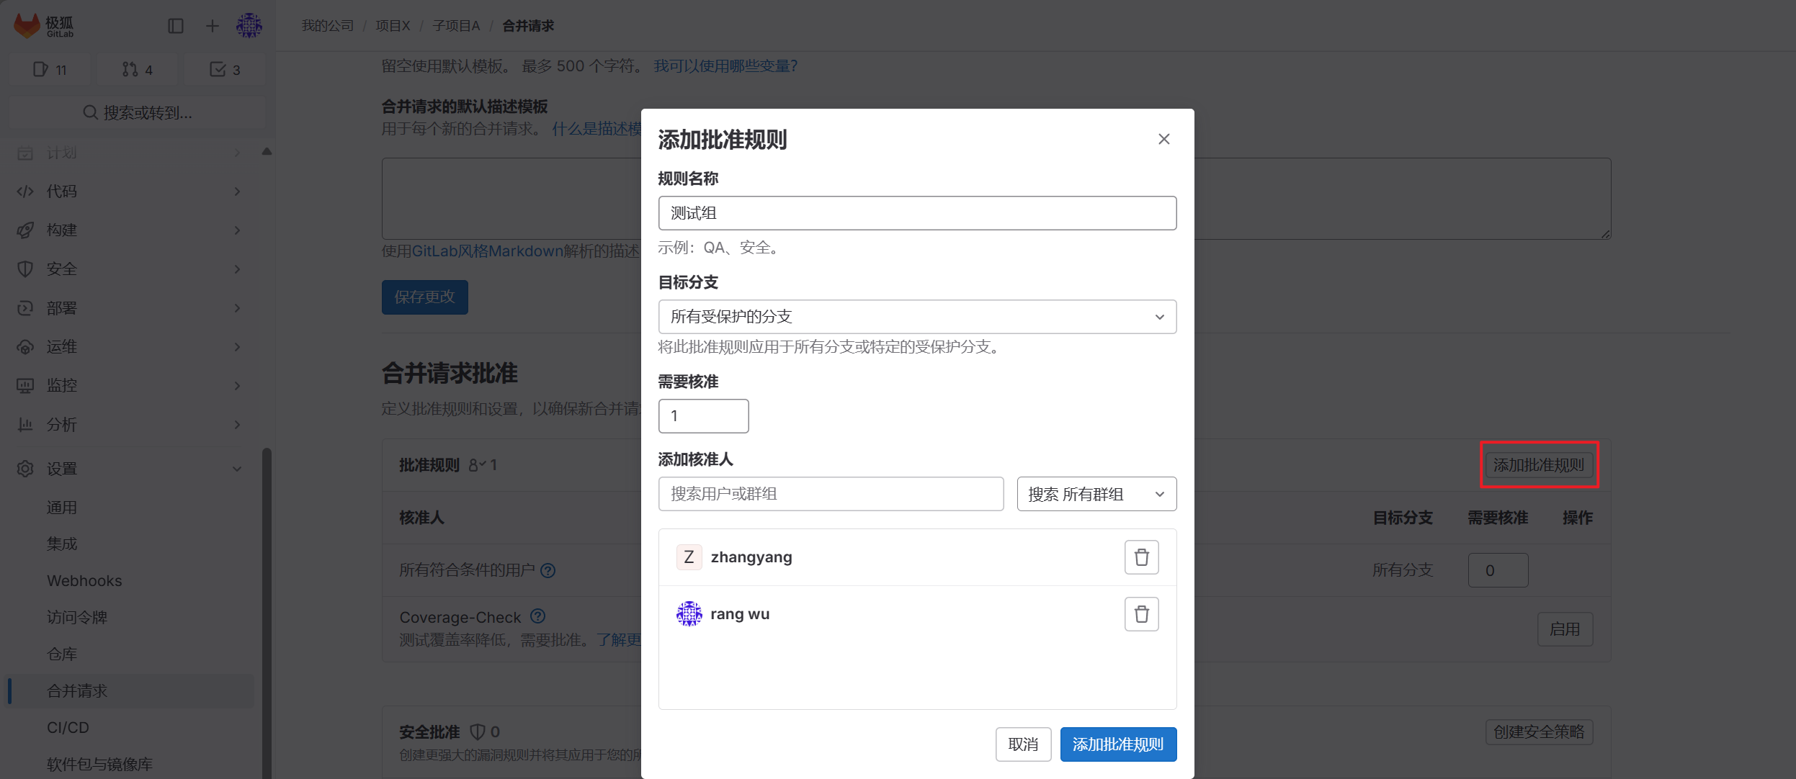Viewport: 1796px width, 779px height.
Task: Select the 监控 sidebar icon
Action: pos(25,385)
